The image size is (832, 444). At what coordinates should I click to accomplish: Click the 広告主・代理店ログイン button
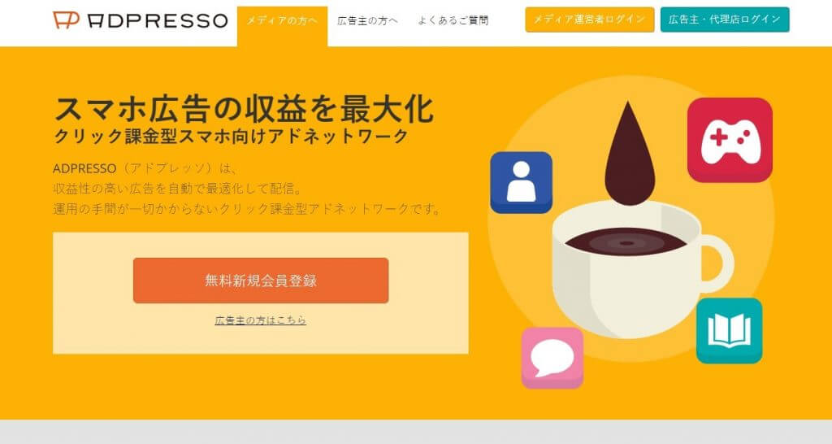click(725, 20)
